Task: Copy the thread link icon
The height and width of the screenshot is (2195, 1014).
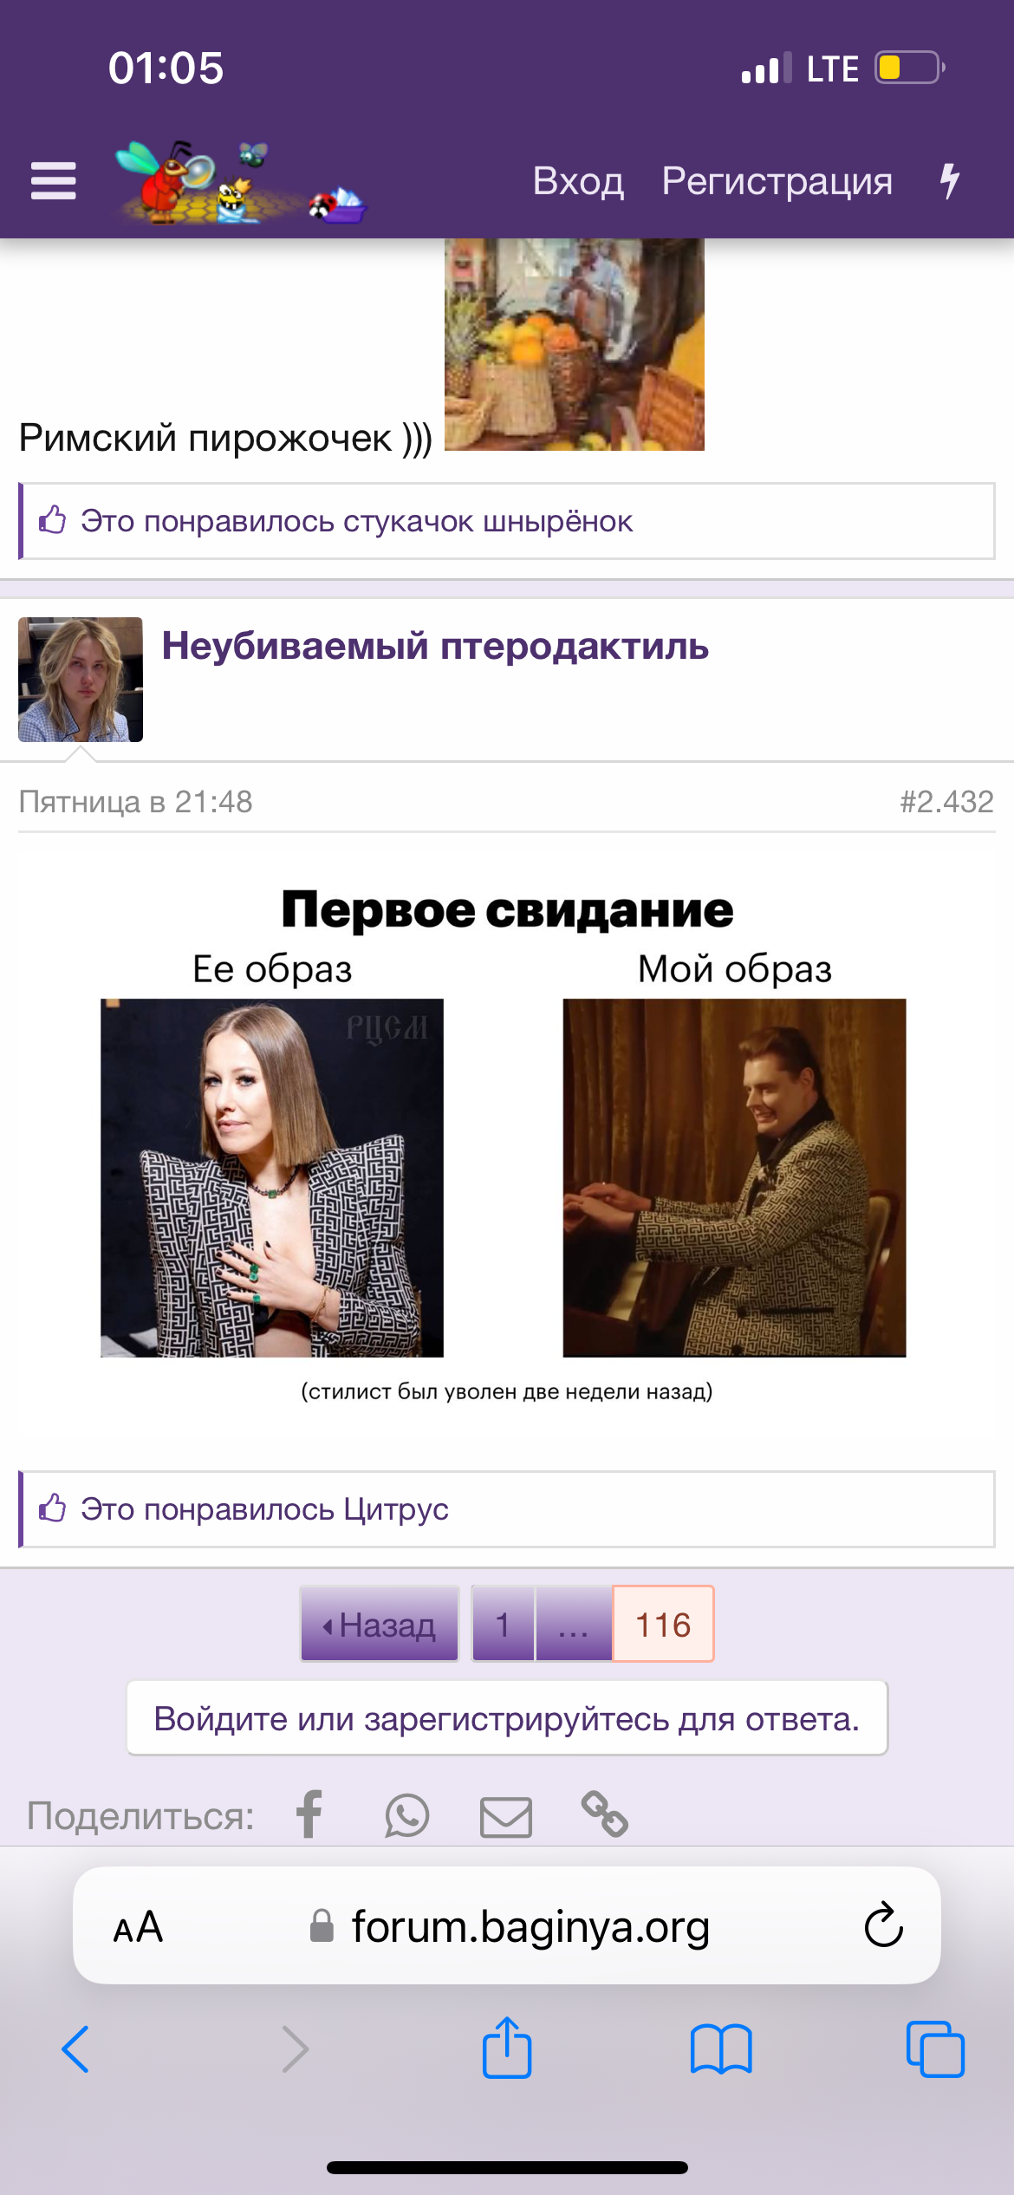Action: coord(604,1814)
